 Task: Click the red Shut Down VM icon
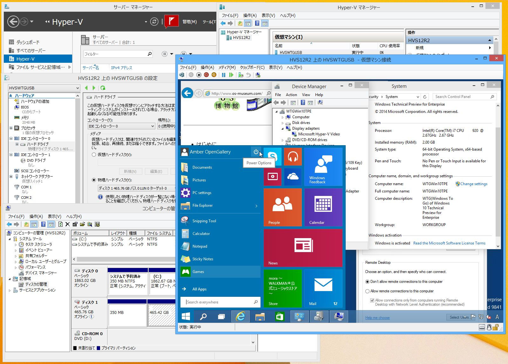[206, 75]
